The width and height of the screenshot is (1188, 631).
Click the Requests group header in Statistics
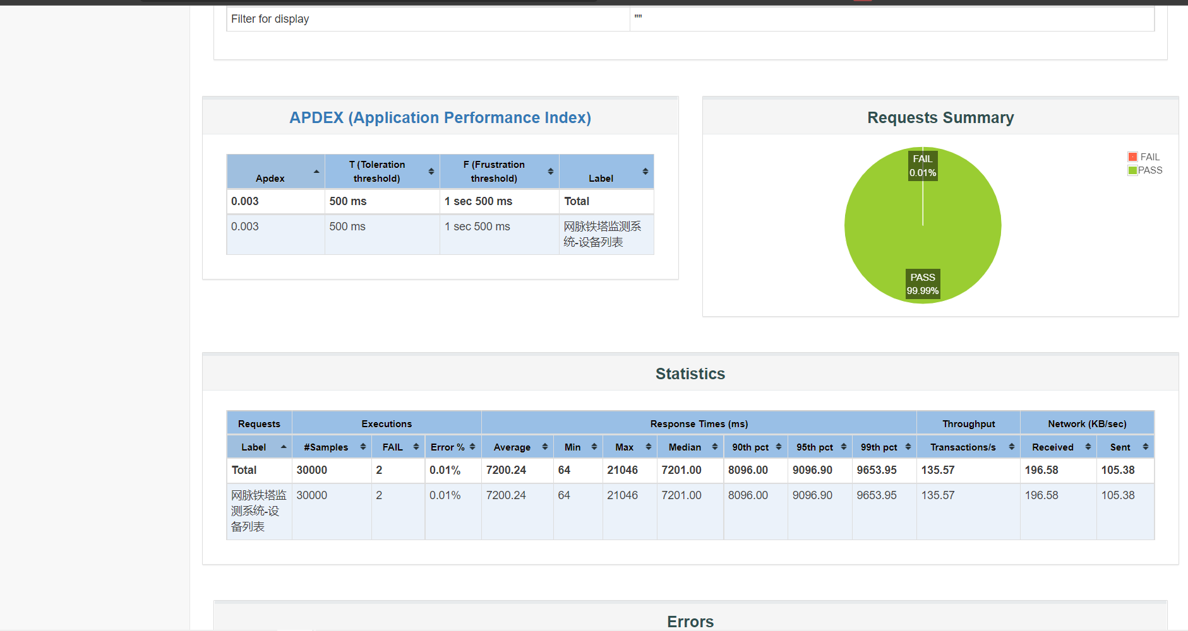(259, 424)
